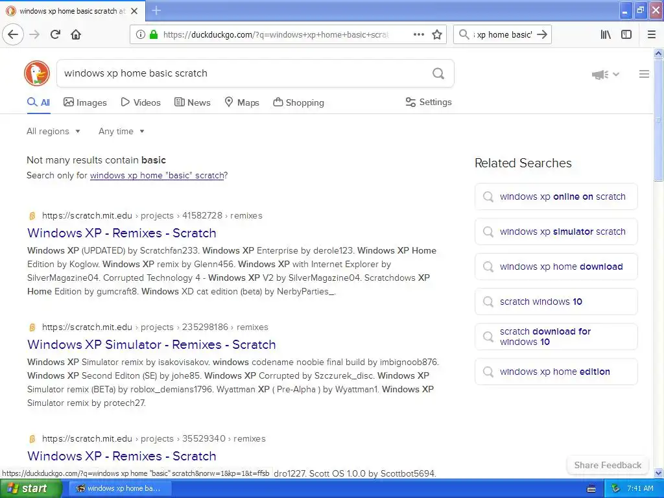Close the windows xp search tab
This screenshot has width=664, height=498.
pyautogui.click(x=134, y=11)
